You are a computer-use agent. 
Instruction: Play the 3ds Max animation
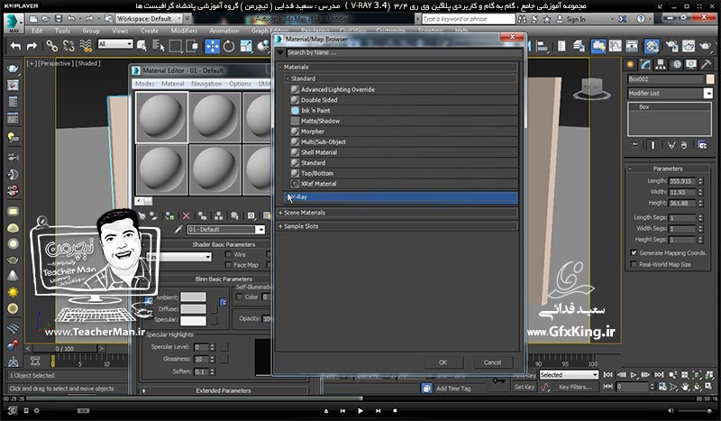point(634,375)
